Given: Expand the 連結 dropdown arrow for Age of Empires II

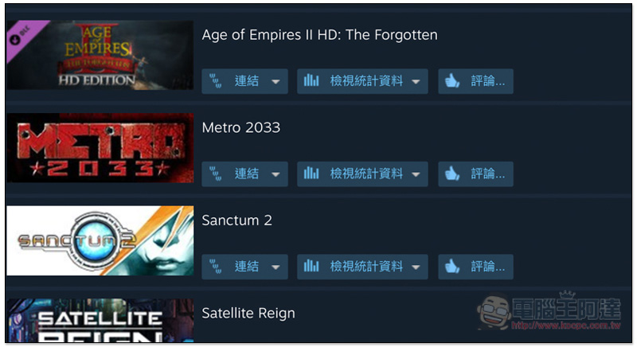Looking at the screenshot, I should [x=276, y=81].
